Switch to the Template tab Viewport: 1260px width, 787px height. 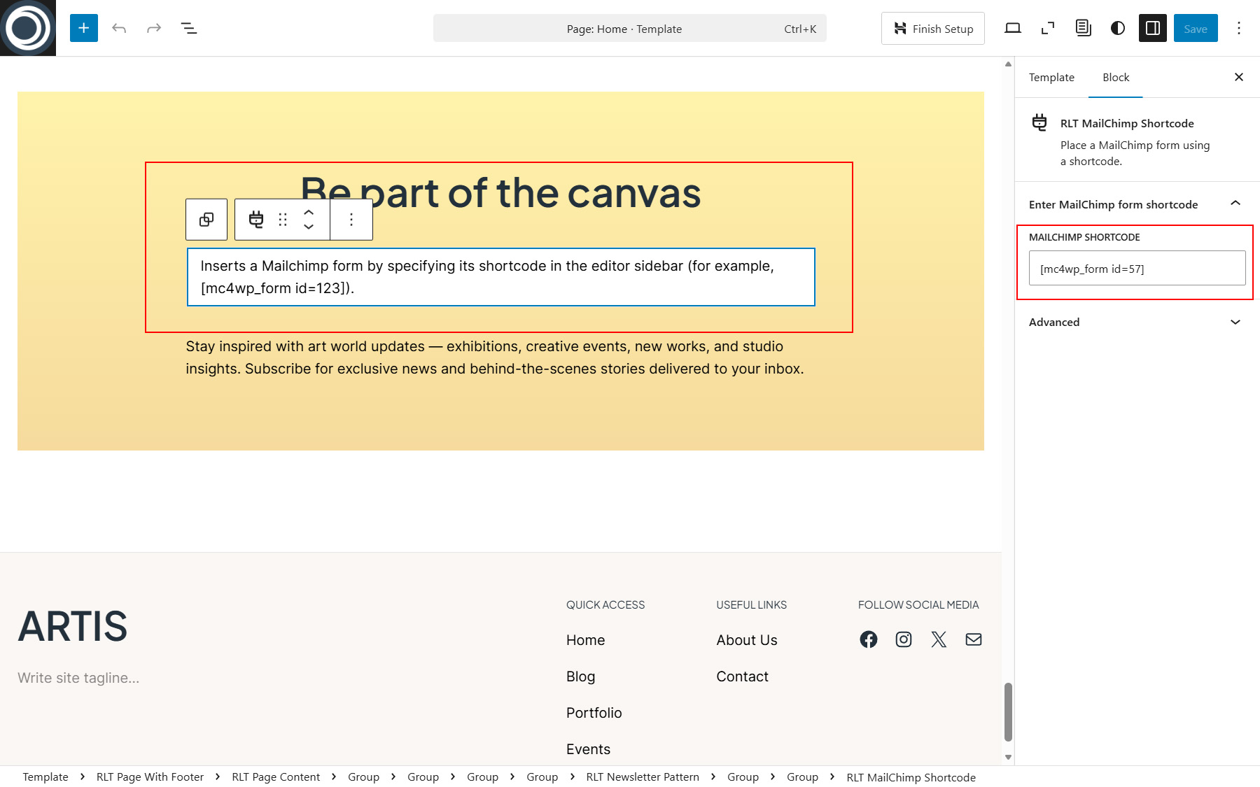pos(1051,78)
